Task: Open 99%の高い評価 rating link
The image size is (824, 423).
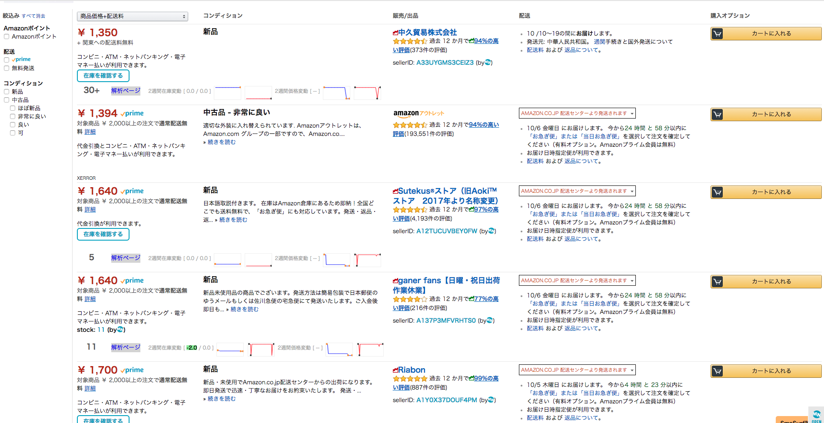Action: tap(445, 383)
